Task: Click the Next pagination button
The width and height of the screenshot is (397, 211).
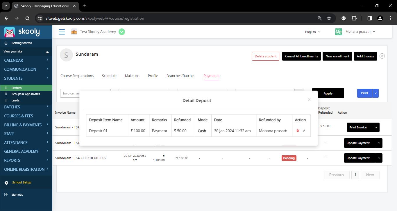Action: (370, 175)
